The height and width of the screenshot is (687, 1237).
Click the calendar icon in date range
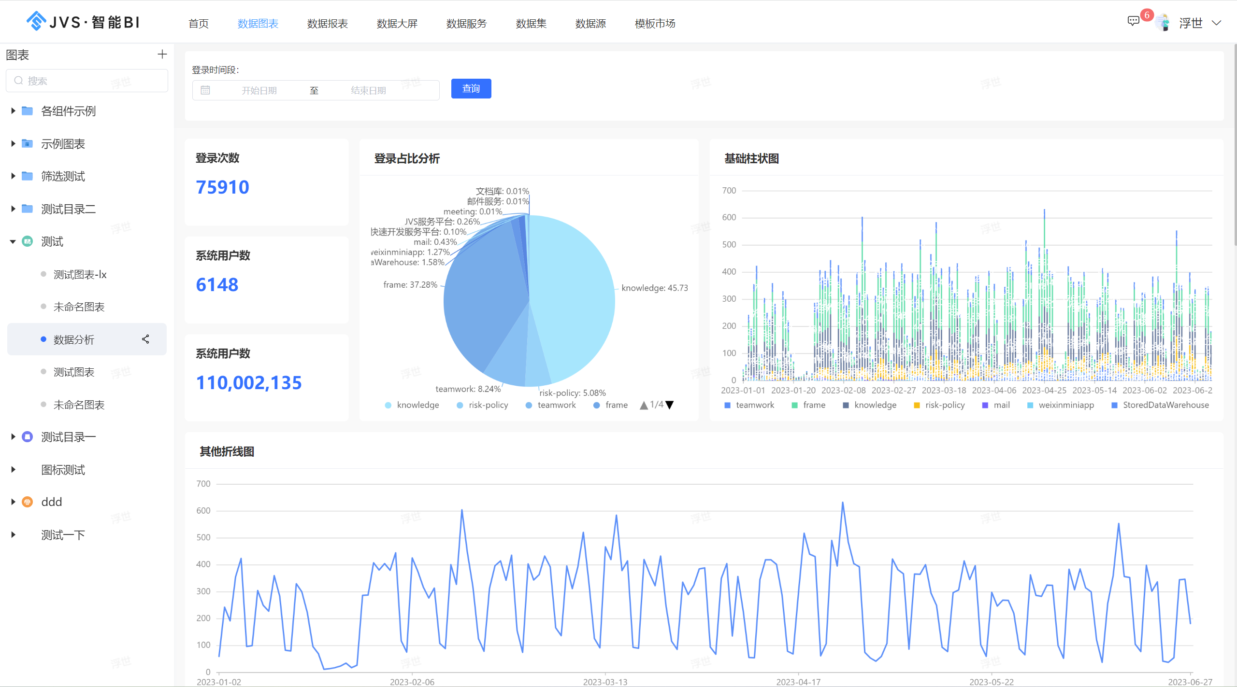205,90
